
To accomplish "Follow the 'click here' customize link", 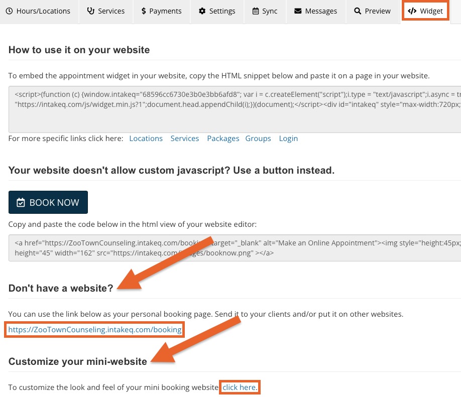I will tap(240, 387).
